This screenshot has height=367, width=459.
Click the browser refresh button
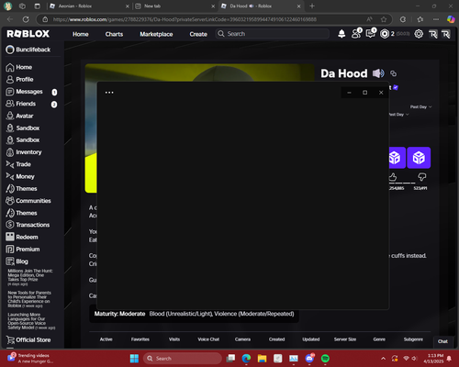[26, 19]
